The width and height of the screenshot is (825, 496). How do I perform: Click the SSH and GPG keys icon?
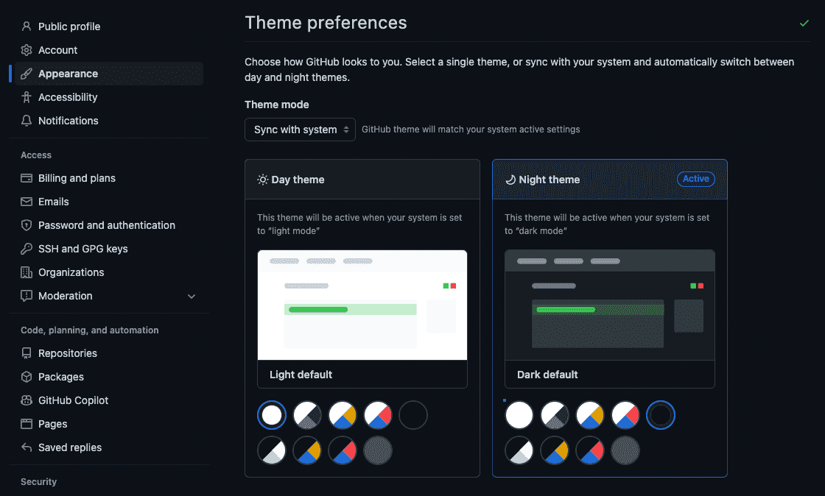[x=27, y=249]
